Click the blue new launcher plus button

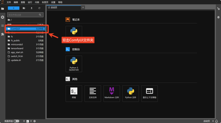pos(14,8)
